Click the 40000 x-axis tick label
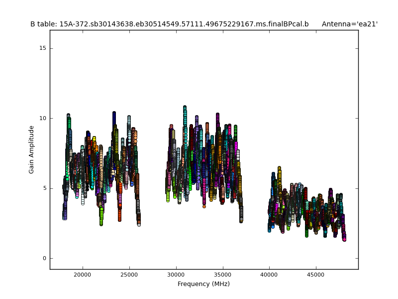Image resolution: width=398 pixels, height=299 pixels. [x=269, y=274]
